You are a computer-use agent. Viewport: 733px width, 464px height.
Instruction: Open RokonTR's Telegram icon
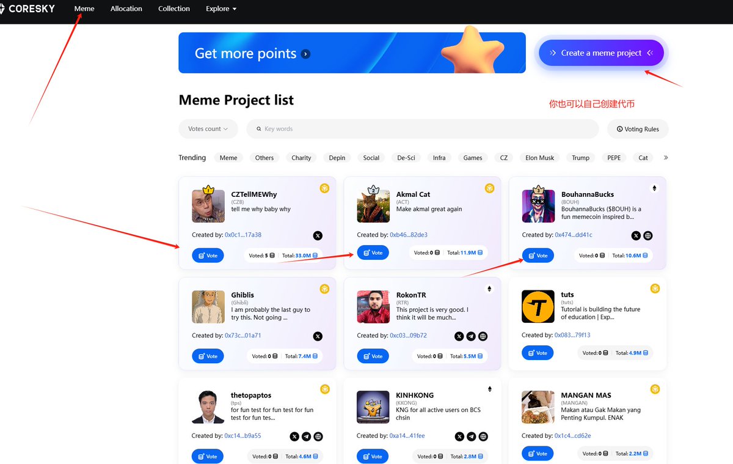tap(471, 336)
